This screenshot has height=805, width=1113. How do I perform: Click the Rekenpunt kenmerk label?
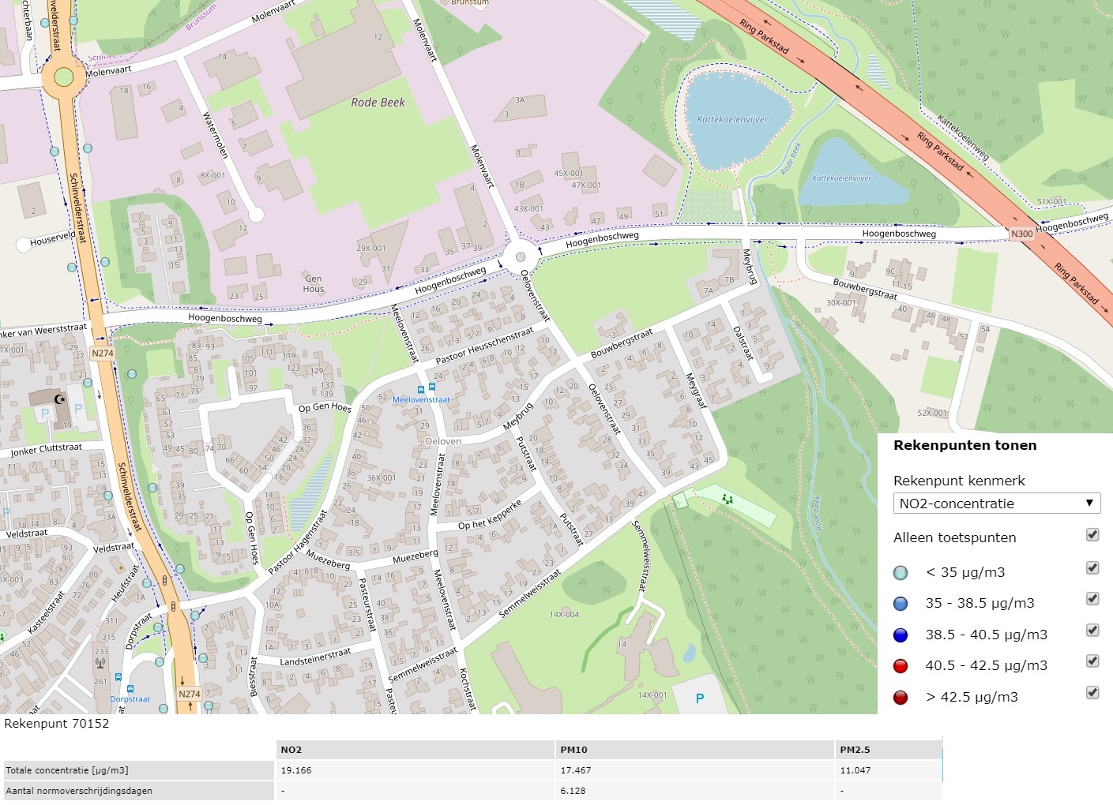pyautogui.click(x=959, y=481)
